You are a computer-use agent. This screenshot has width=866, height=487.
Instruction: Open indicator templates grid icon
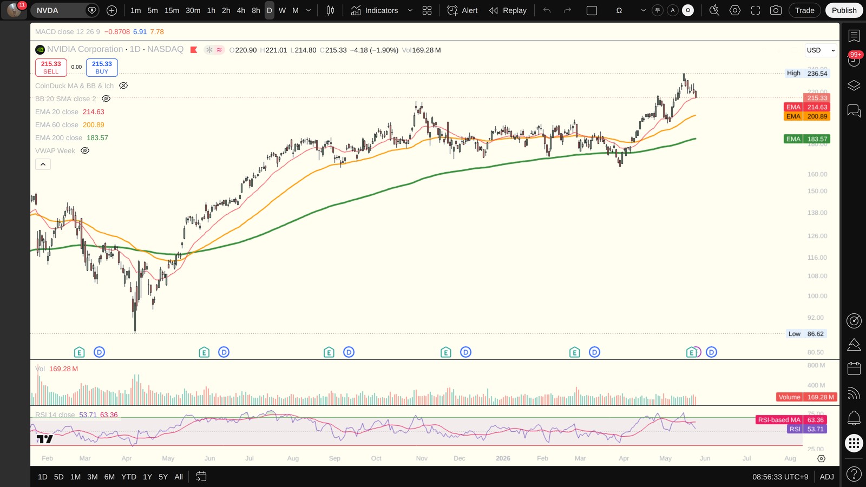(427, 10)
